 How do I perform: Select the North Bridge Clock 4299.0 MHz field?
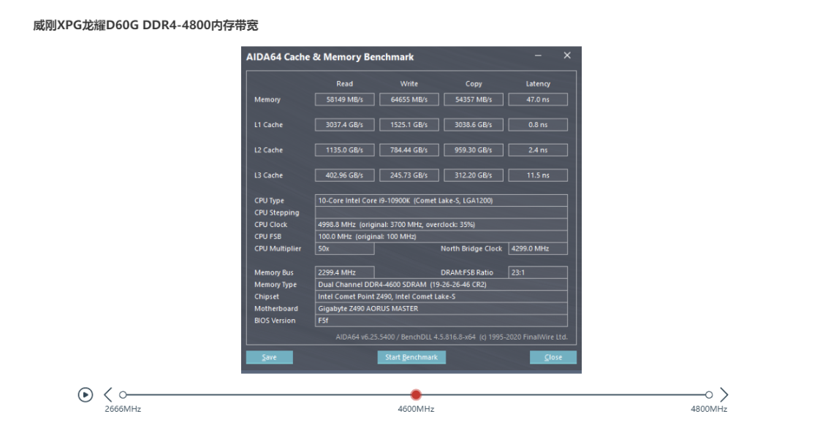[538, 248]
